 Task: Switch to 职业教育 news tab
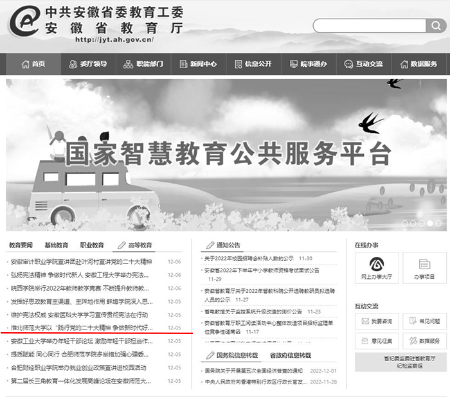coord(92,245)
